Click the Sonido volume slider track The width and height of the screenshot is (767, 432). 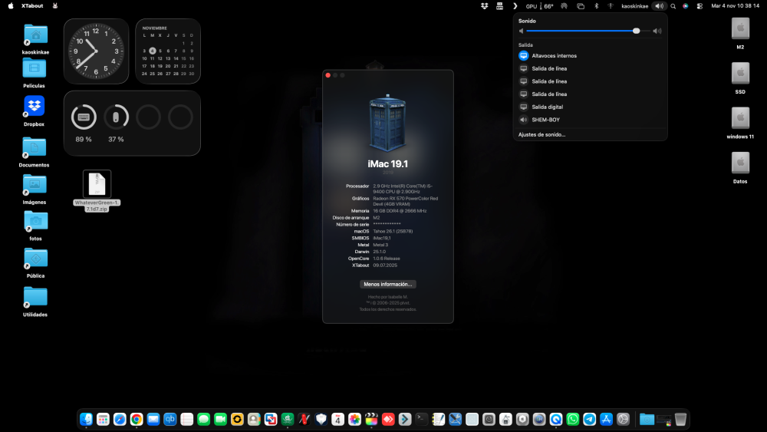588,31
